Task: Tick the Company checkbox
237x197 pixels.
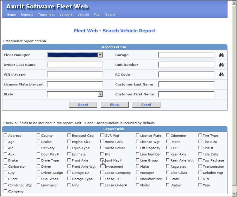Action: pos(5,191)
